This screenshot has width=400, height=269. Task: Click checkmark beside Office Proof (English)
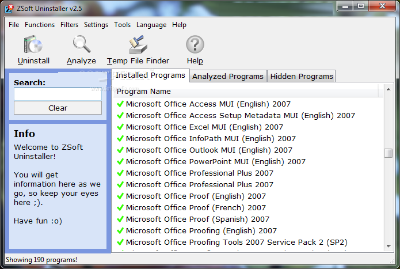(120, 196)
